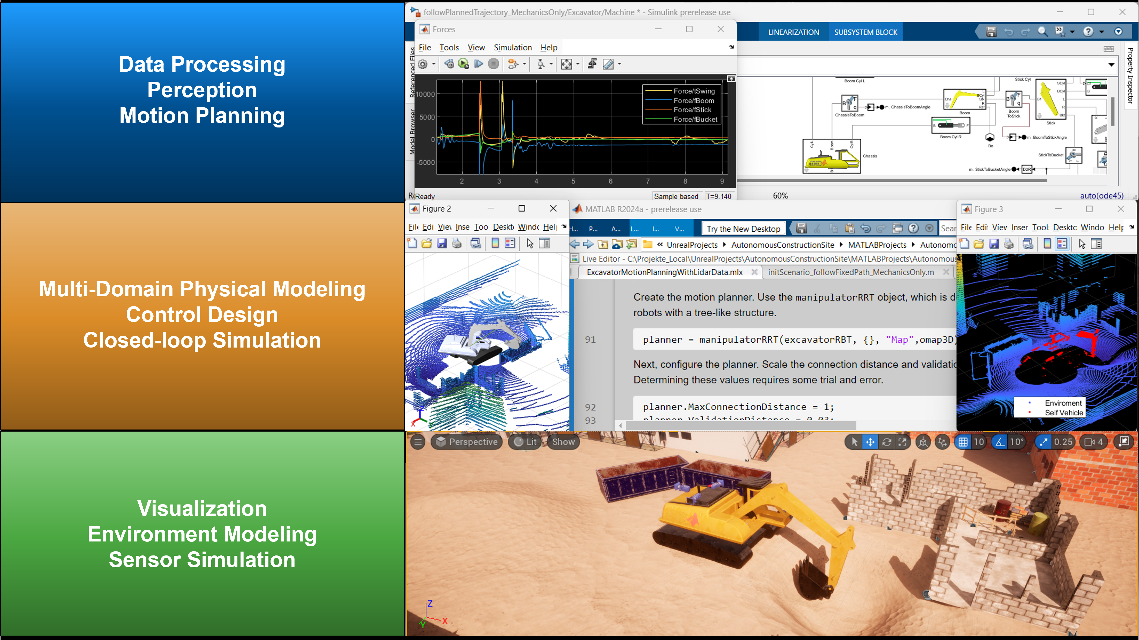
Task: Open the Lit view mode dropdown
Action: pyautogui.click(x=526, y=442)
